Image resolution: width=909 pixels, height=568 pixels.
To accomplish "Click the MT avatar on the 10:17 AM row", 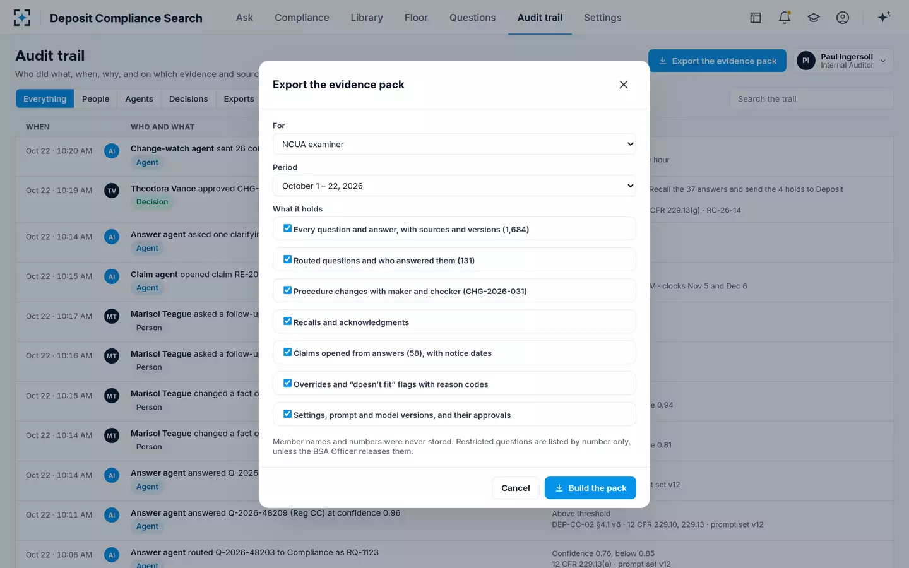I will point(112,316).
